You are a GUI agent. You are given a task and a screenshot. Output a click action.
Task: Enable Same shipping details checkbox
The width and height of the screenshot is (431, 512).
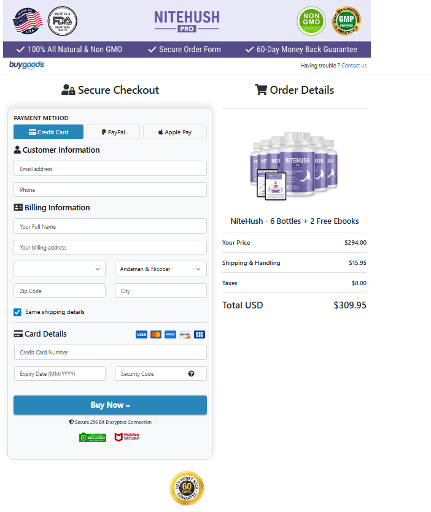(17, 312)
